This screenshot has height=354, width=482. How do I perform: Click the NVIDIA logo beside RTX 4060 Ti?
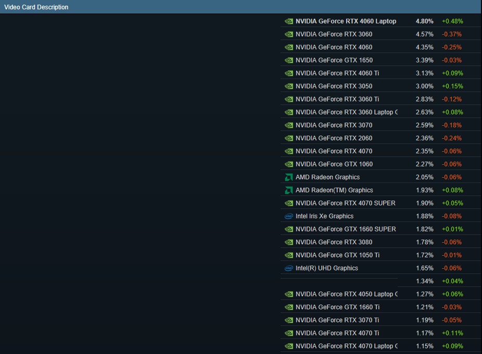289,73
